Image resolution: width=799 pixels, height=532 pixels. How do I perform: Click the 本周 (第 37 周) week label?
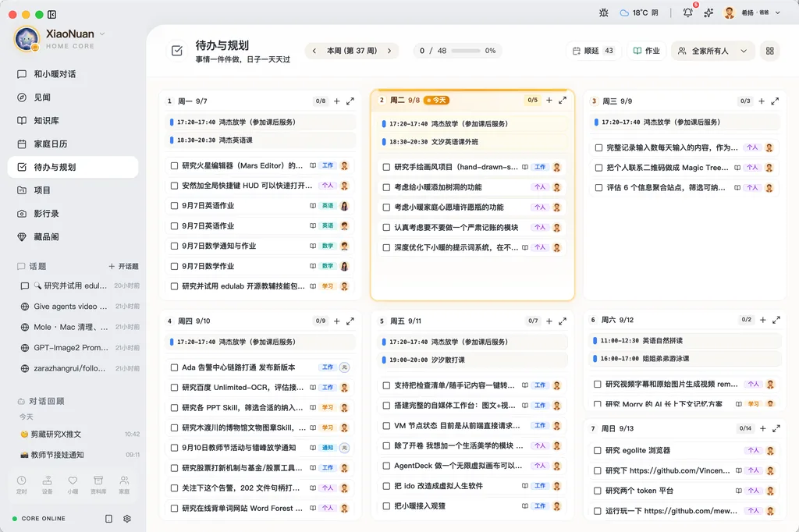[x=352, y=51]
